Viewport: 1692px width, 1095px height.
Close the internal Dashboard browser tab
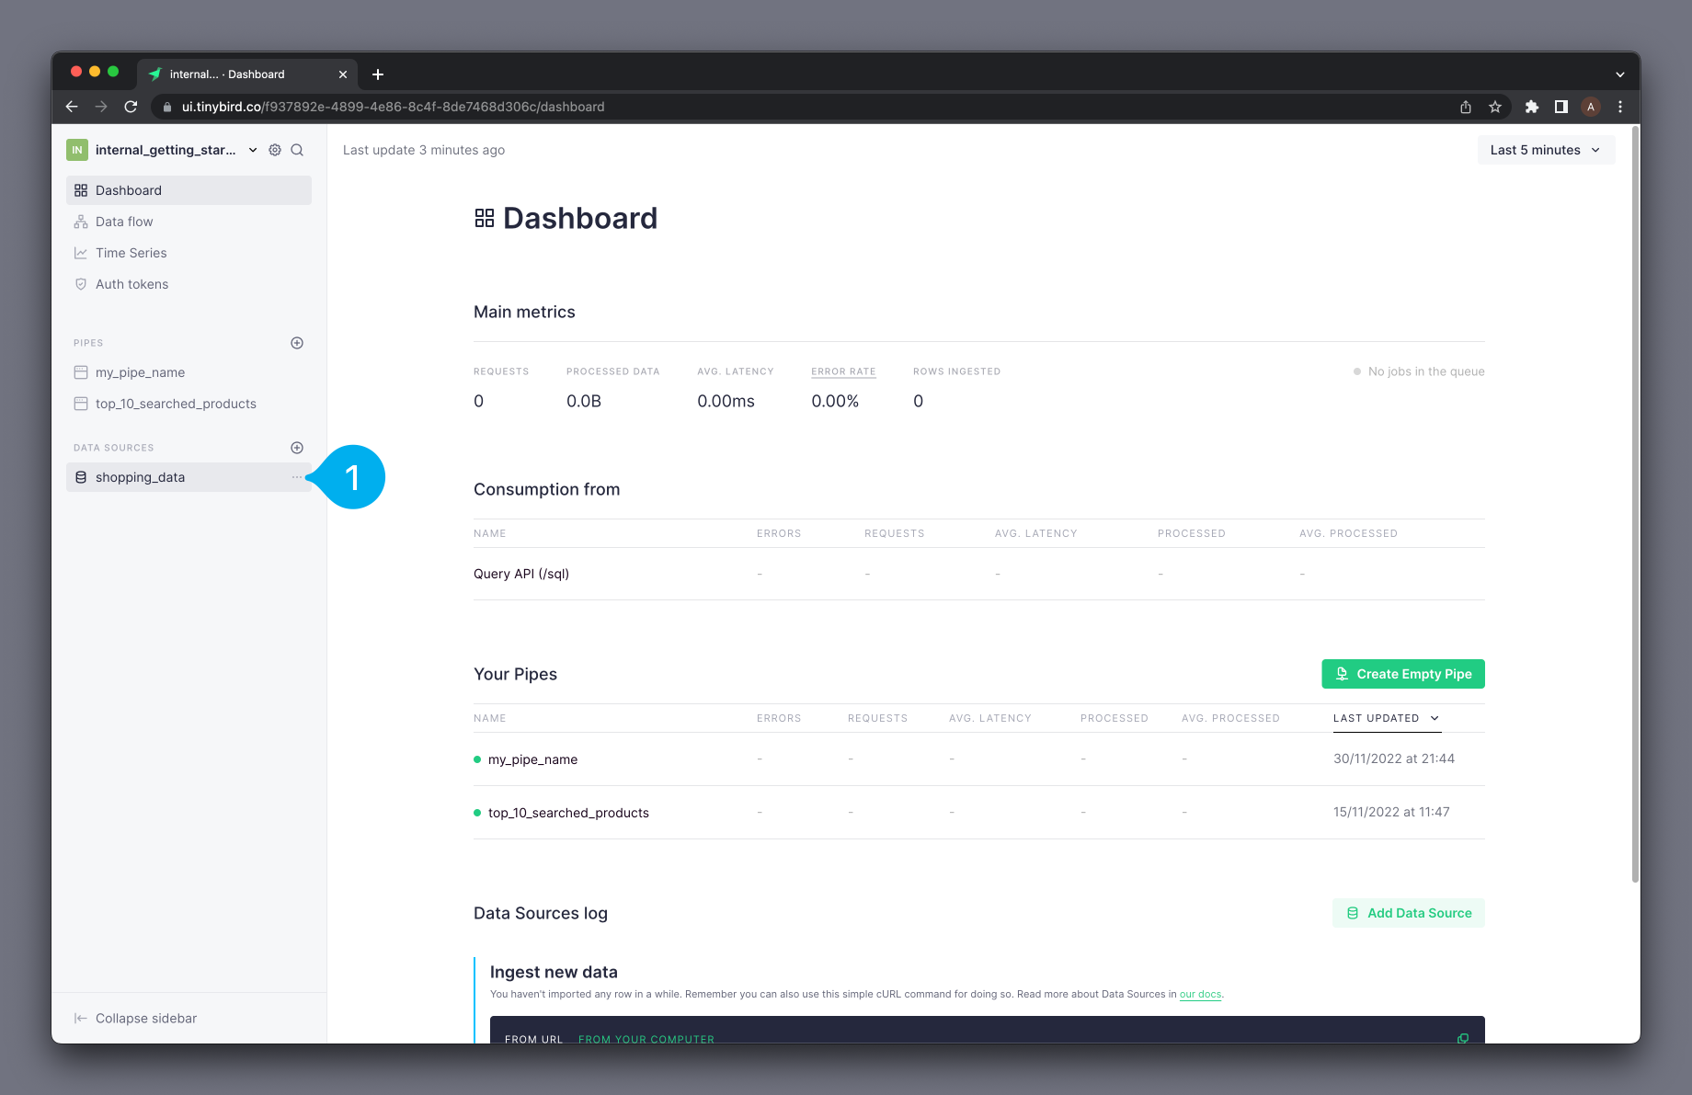(343, 74)
